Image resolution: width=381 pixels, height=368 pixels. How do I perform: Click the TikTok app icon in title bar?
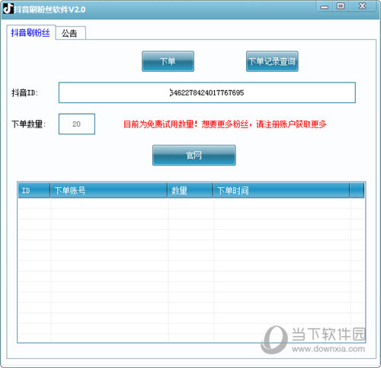8,8
